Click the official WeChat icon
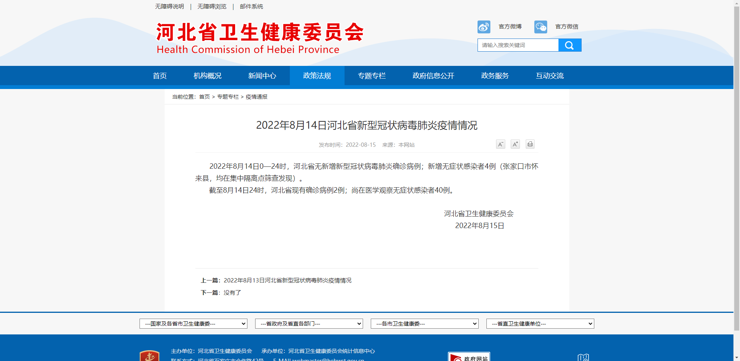The image size is (740, 361). coord(540,27)
